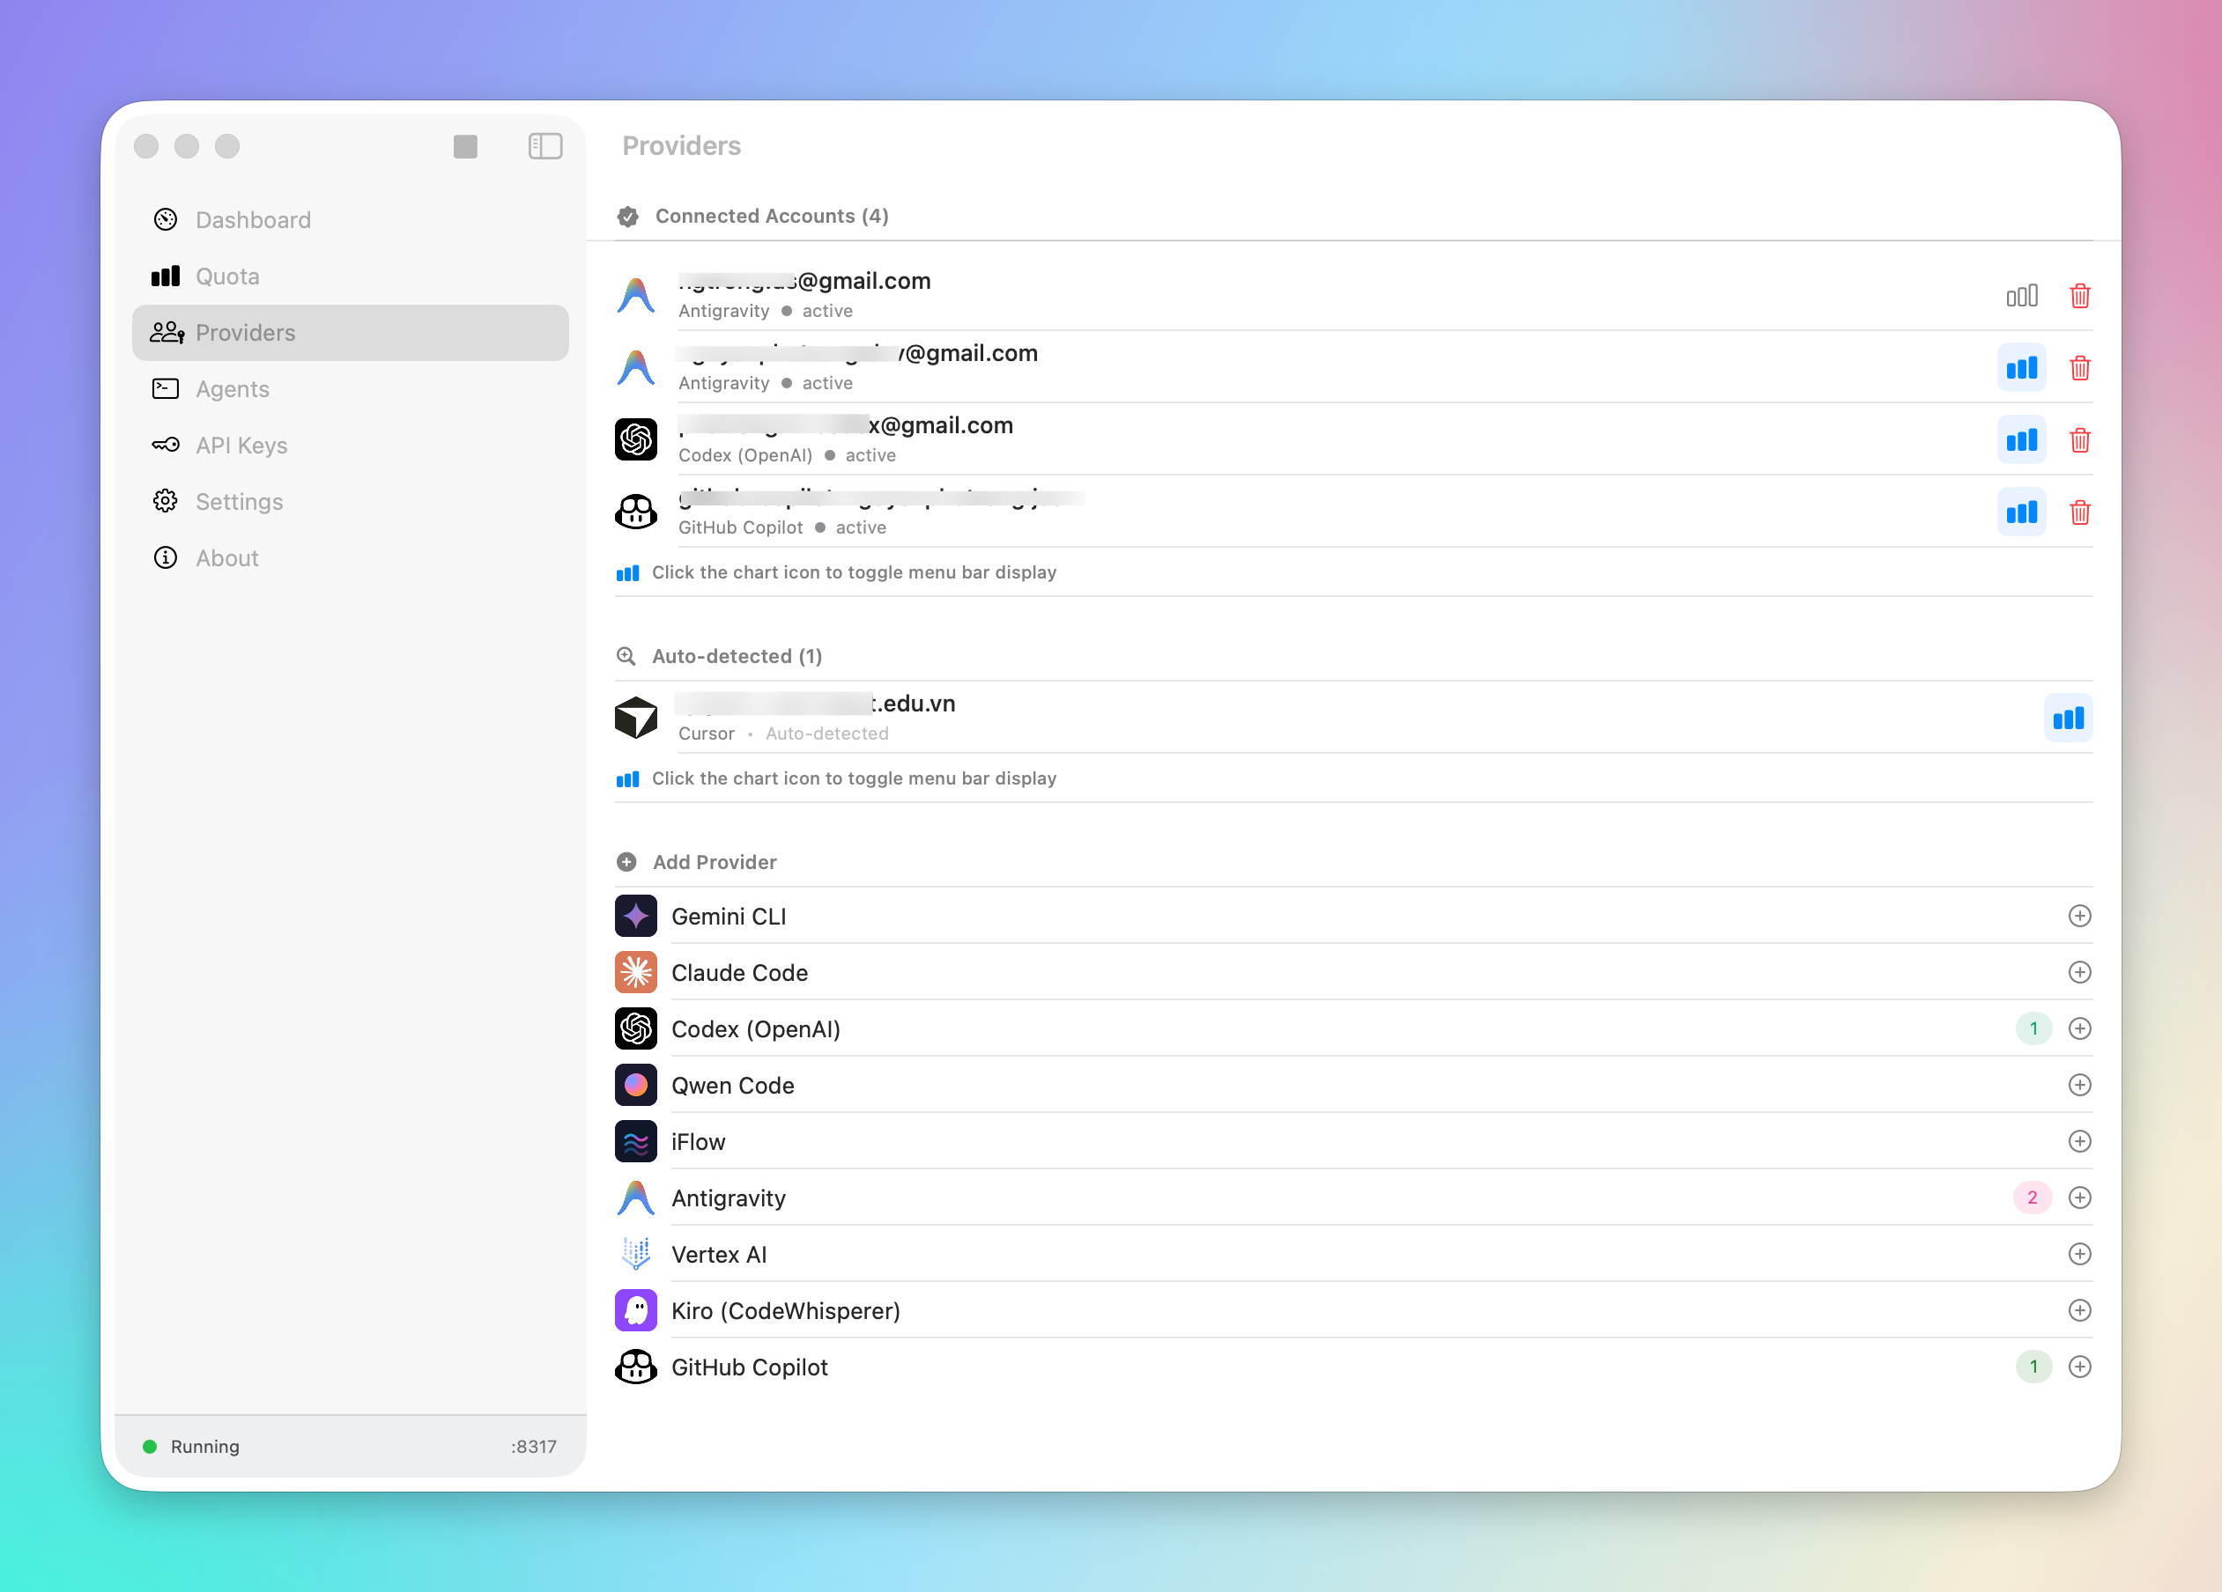Delete the first Antigravity gmail account
Image resolution: width=2222 pixels, height=1592 pixels.
[x=2079, y=296]
